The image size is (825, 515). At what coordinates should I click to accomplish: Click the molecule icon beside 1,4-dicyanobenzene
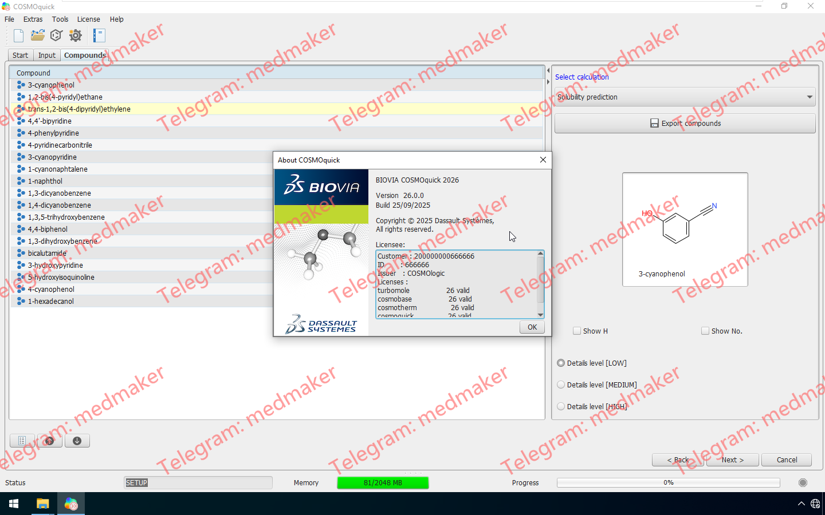(21, 205)
